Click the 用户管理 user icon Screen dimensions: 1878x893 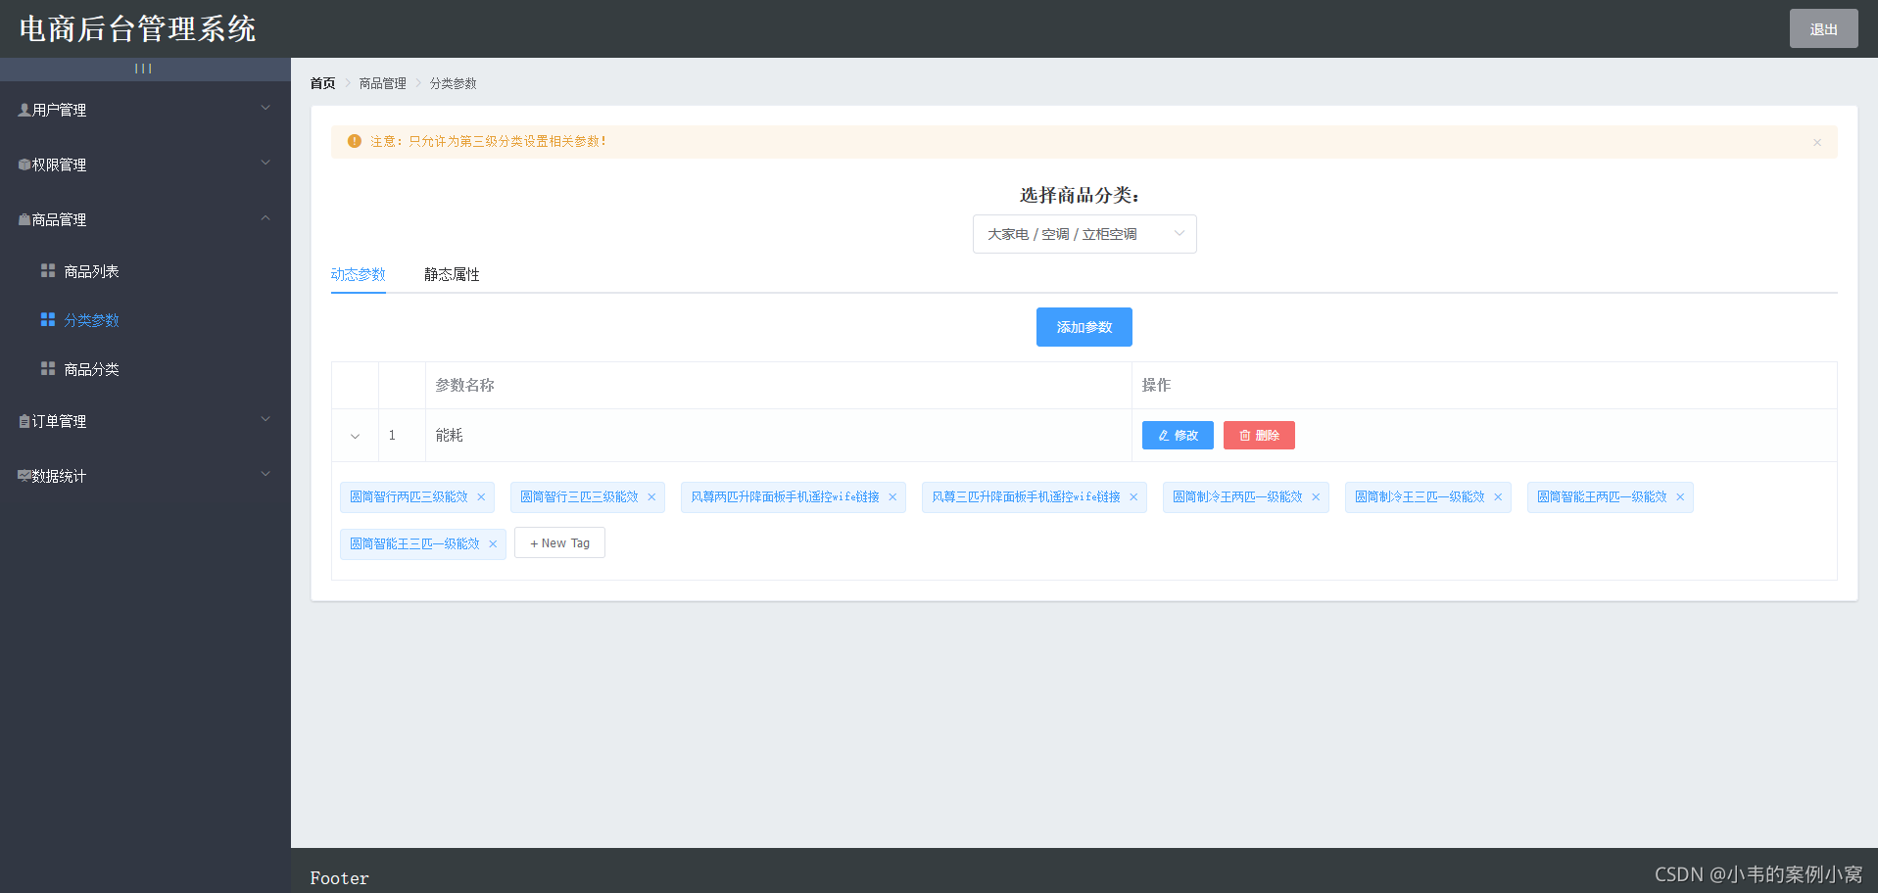[24, 110]
